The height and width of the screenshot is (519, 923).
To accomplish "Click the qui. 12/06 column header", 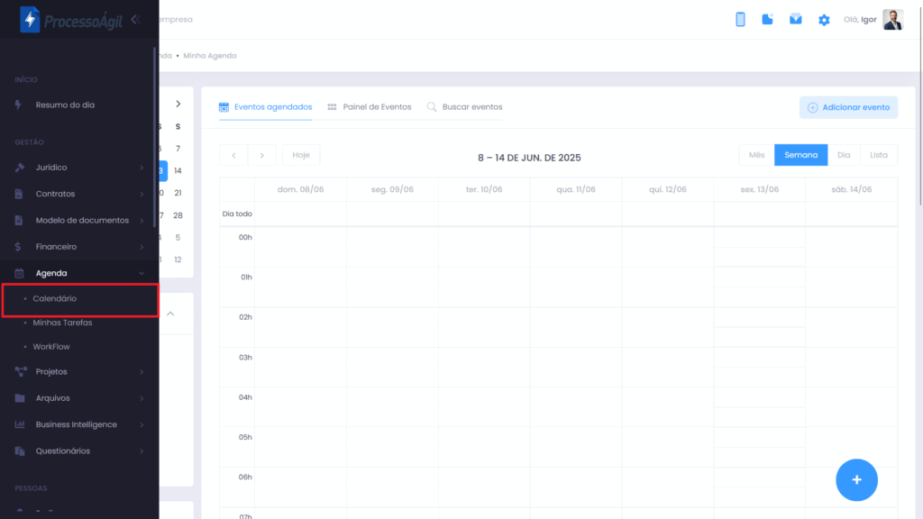I will coord(668,189).
